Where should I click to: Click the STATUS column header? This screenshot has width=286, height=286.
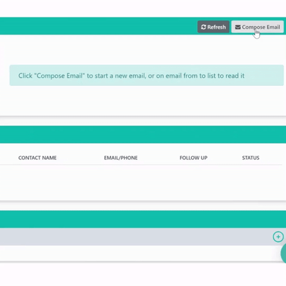coord(251,158)
